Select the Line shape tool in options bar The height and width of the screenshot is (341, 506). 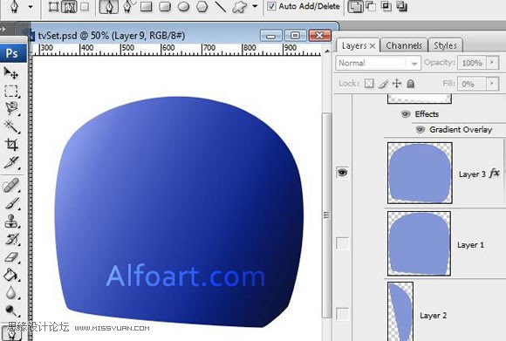[221, 6]
